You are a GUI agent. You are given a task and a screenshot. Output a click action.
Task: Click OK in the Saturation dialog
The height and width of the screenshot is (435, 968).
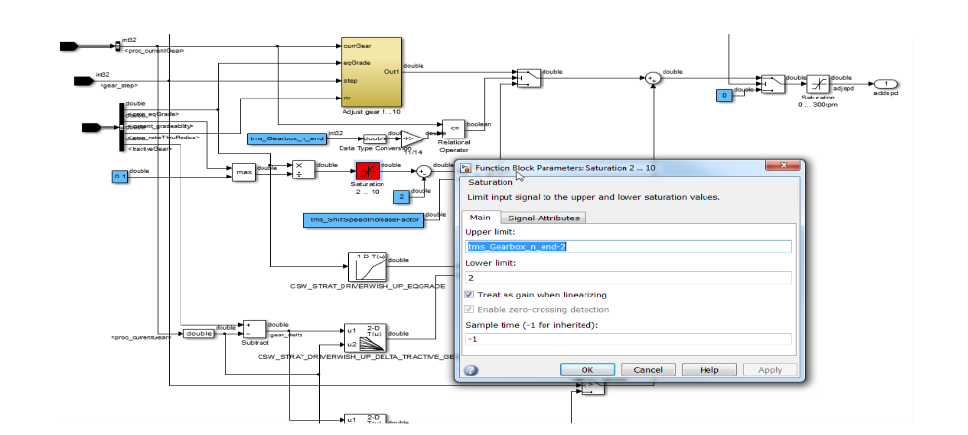pyautogui.click(x=587, y=370)
